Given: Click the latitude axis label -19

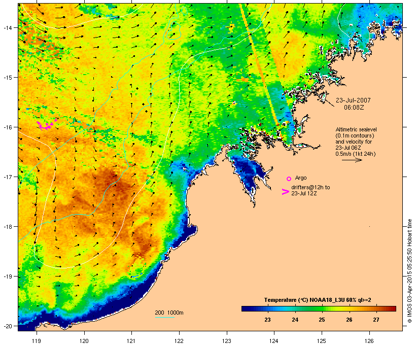Looking at the screenshot, I should [x=8, y=277].
